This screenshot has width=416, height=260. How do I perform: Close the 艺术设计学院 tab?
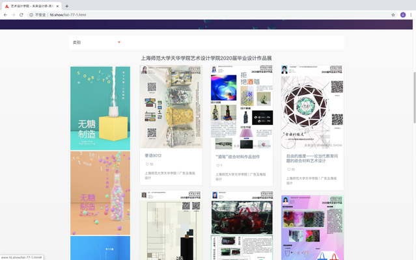(57, 6)
